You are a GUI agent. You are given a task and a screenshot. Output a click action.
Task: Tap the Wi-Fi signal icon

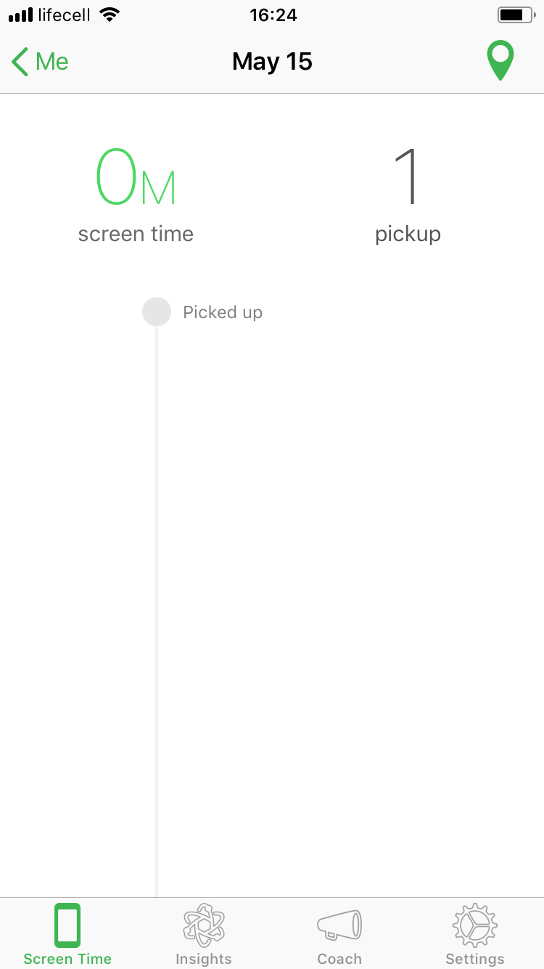click(x=110, y=15)
